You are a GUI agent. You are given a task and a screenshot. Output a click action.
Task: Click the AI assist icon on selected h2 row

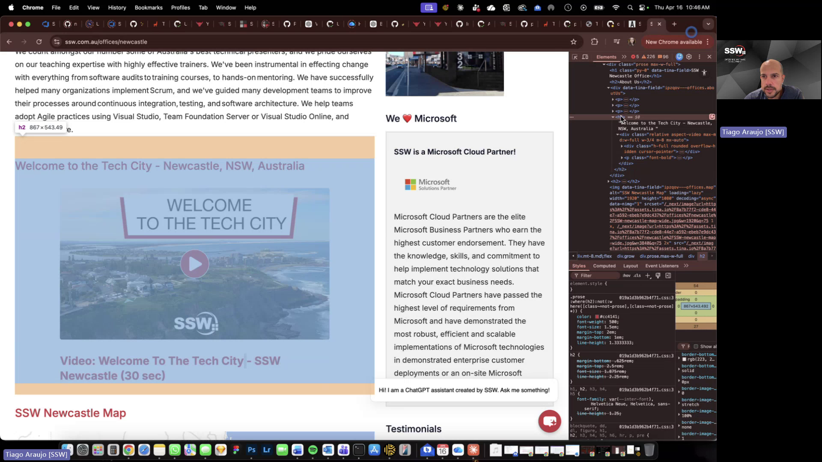(712, 117)
